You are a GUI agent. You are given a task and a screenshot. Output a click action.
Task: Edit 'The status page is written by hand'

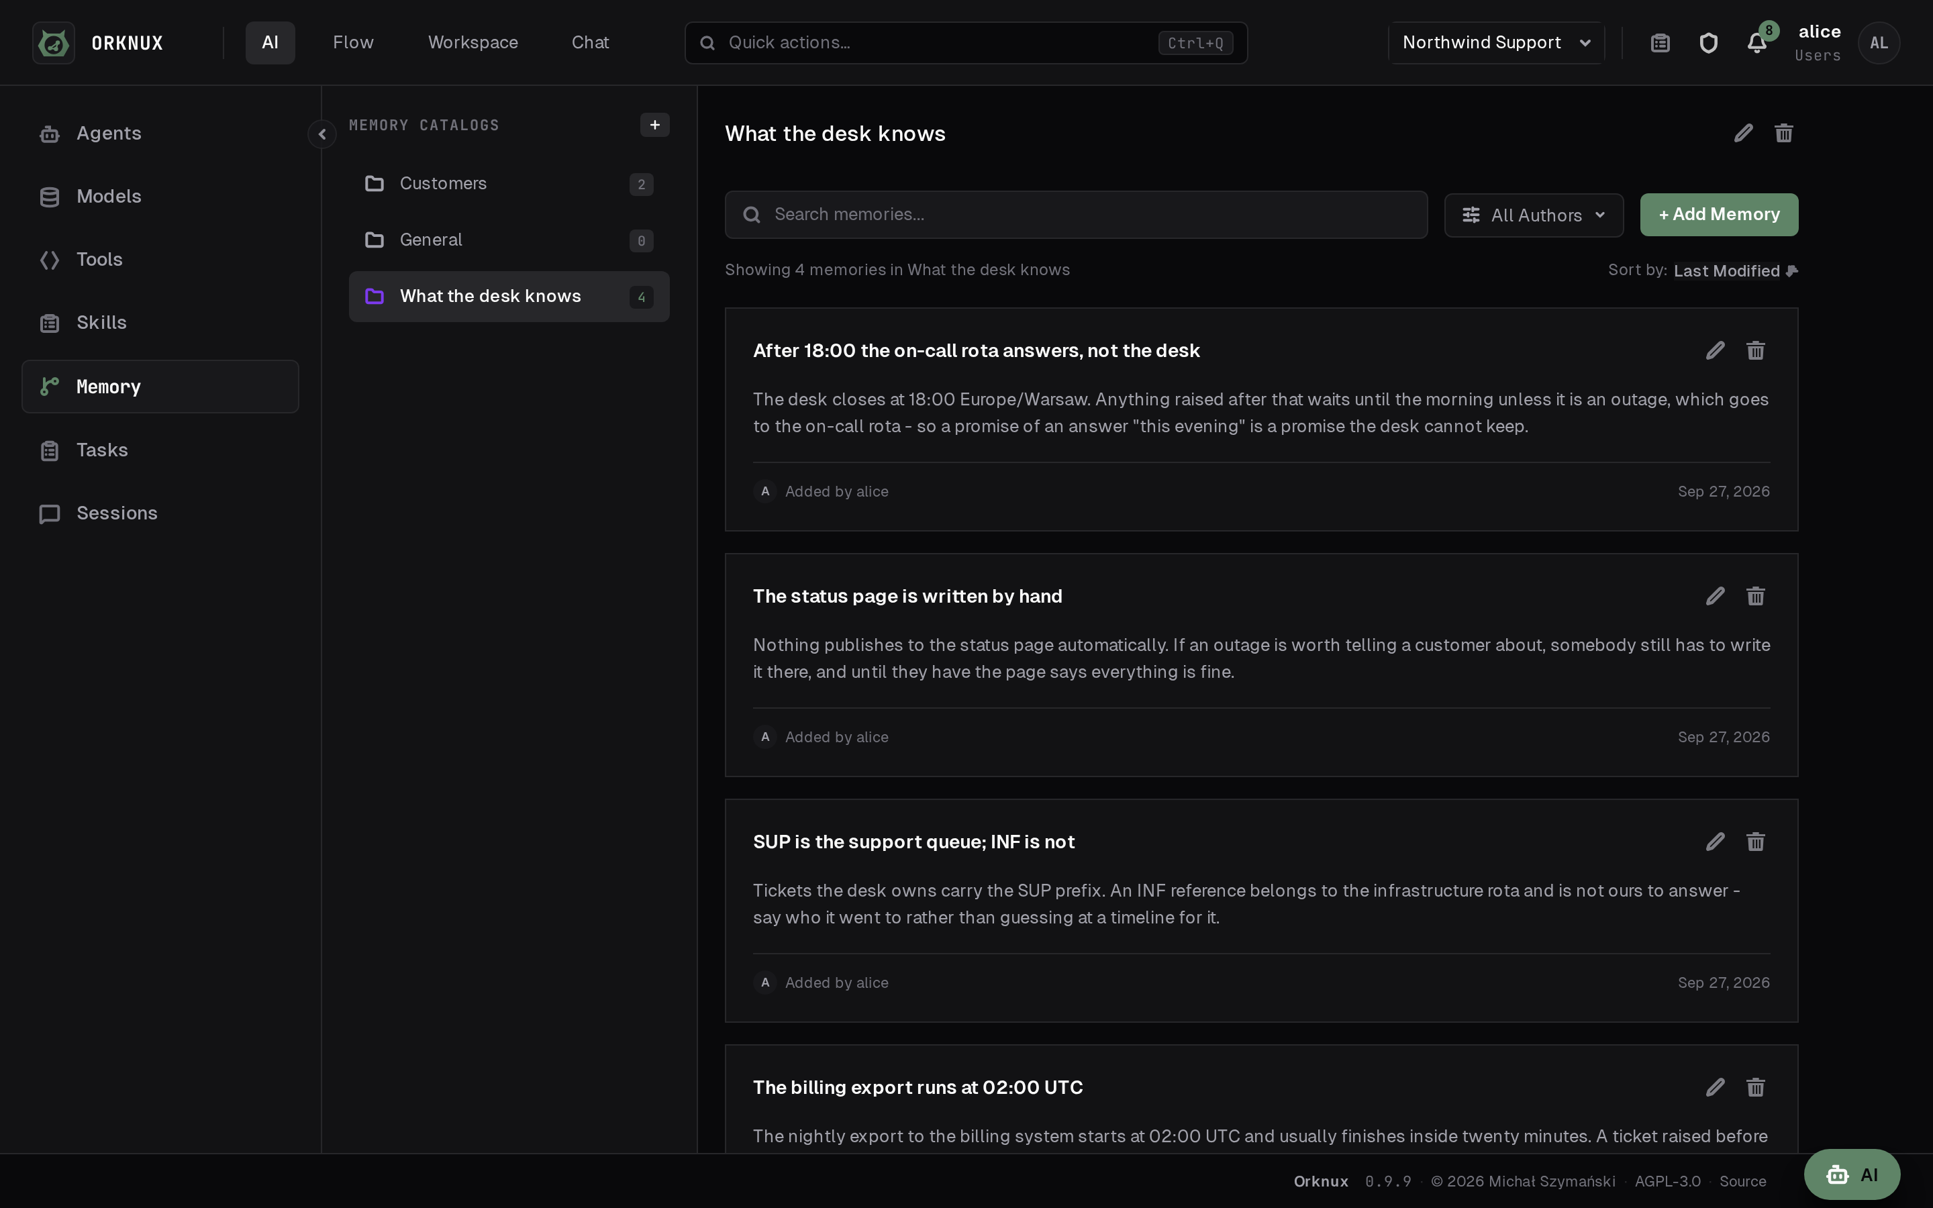click(x=1715, y=596)
